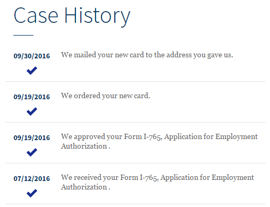
Task: Select the 09/30/2016 date
Action: (32, 56)
